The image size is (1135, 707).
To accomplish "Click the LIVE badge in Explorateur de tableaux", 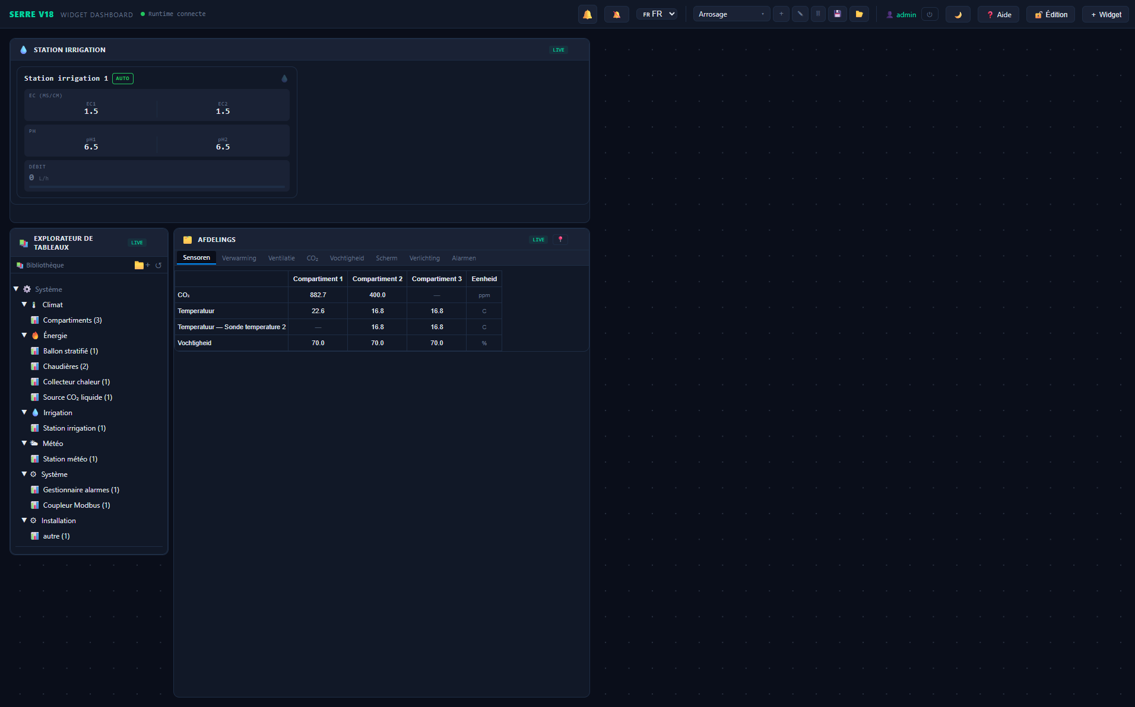I will [x=137, y=243].
